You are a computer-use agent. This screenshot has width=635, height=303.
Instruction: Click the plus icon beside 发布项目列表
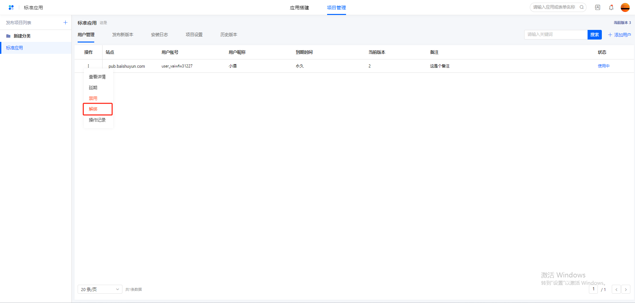65,23
